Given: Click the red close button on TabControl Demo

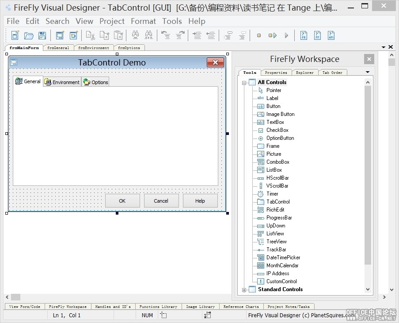Looking at the screenshot, I should click(x=215, y=62).
